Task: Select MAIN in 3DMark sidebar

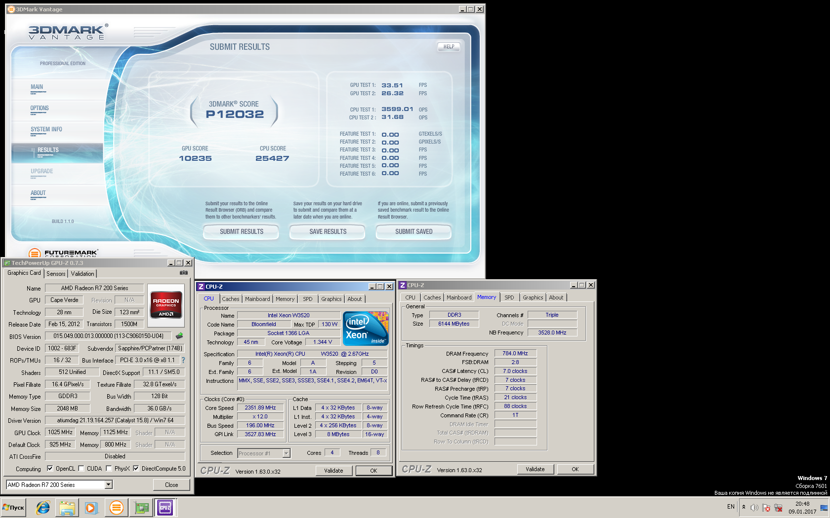Action: (37, 87)
